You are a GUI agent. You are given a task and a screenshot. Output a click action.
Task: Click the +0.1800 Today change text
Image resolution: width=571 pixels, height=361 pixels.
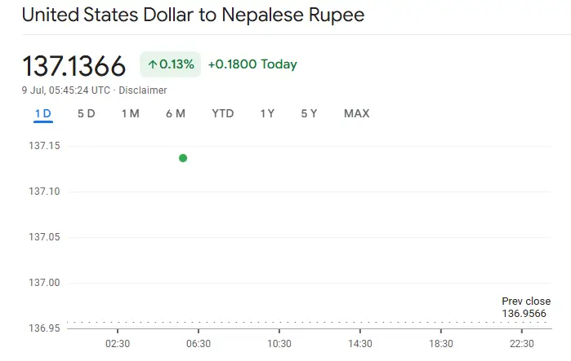252,64
